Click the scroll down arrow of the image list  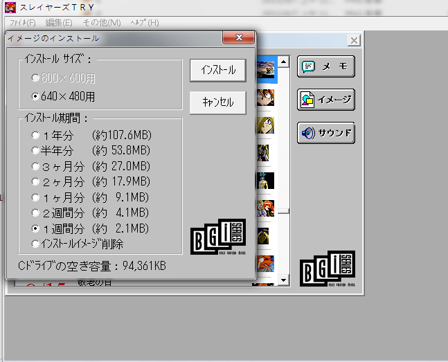[x=283, y=280]
